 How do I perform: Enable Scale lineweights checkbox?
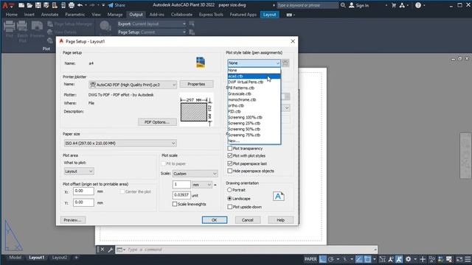175,204
